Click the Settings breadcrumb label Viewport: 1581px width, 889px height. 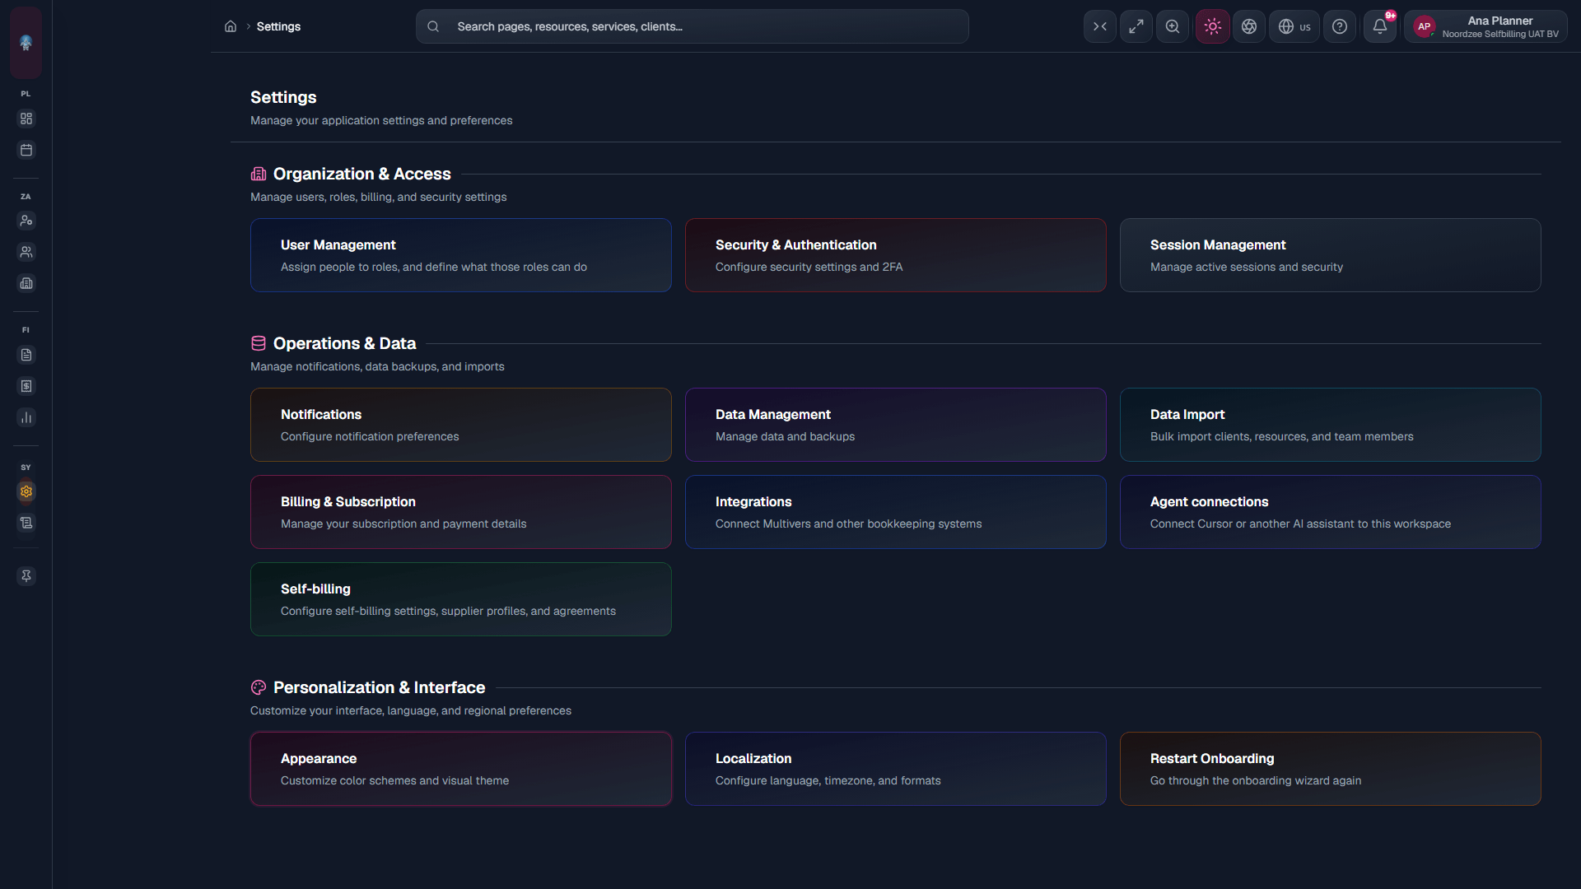coord(278,26)
